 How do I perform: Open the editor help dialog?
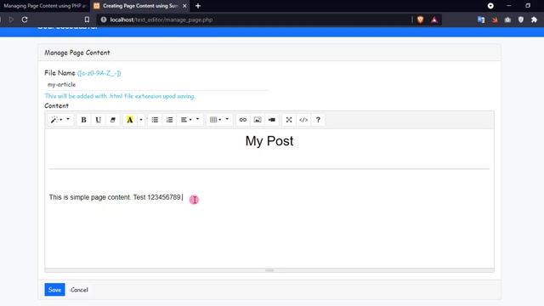[x=318, y=120]
